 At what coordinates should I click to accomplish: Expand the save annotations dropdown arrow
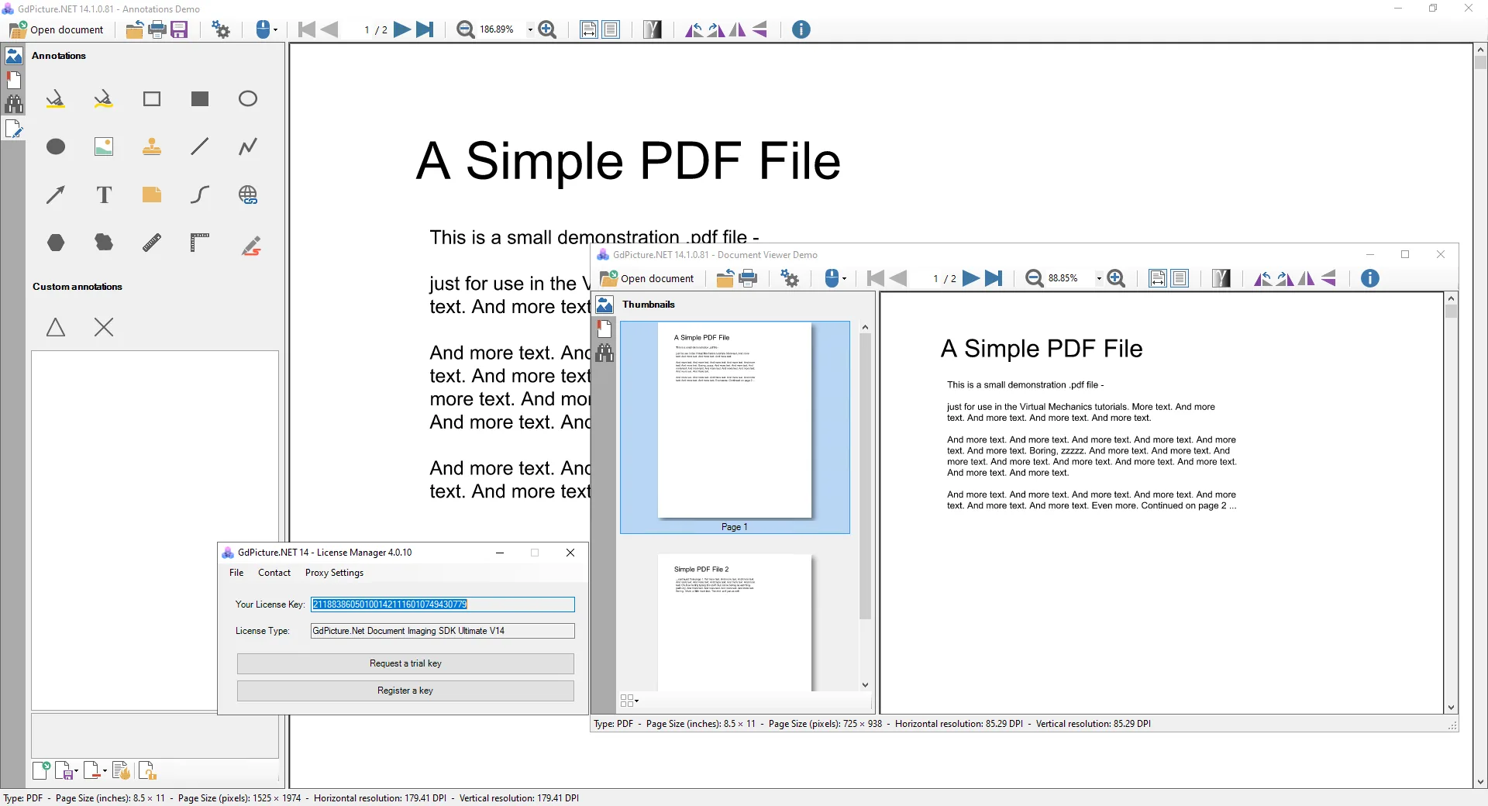pyautogui.click(x=76, y=771)
